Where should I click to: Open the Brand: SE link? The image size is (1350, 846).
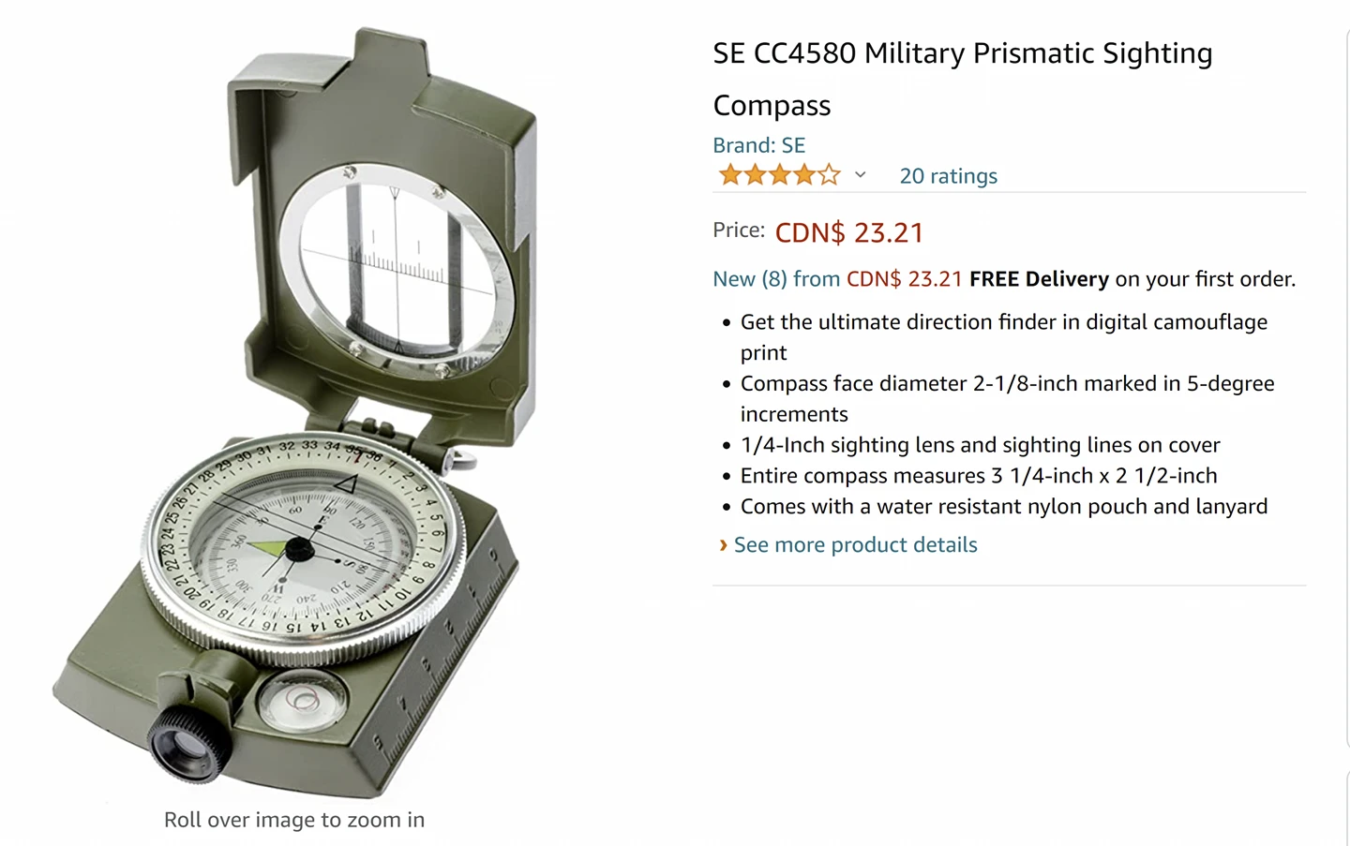(758, 145)
